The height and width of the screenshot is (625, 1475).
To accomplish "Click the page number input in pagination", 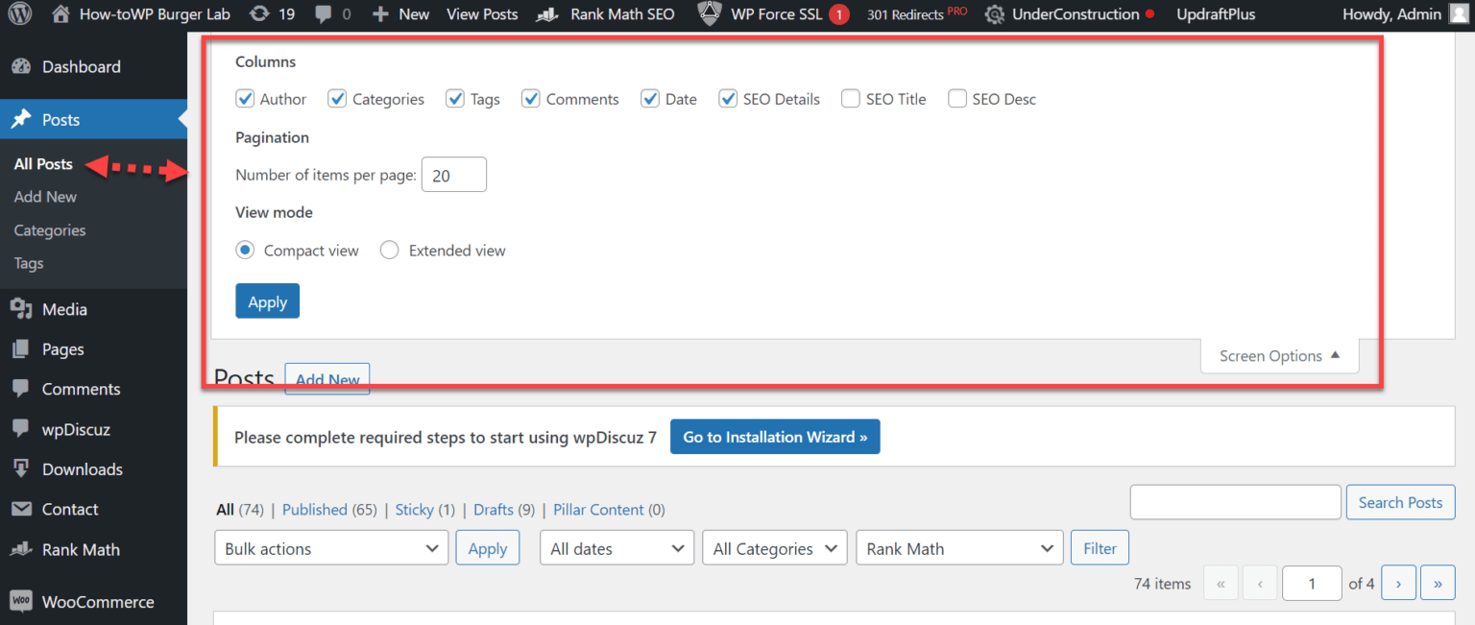I will tap(1312, 583).
